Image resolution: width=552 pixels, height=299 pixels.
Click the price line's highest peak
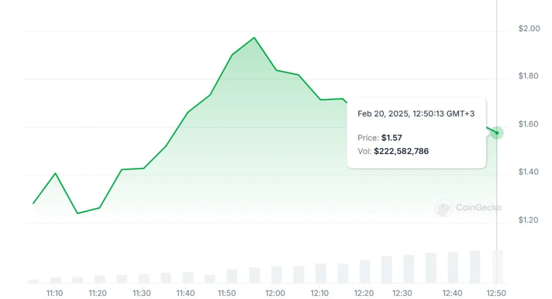click(254, 38)
